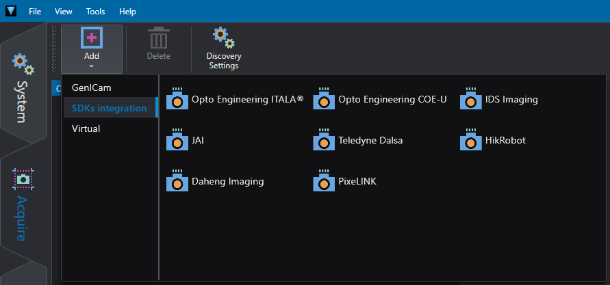Click the Opto Engineering ITALA camera icon

(x=177, y=98)
